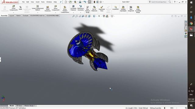Click the Undo icon
195x109 pixels.
(85, 2)
